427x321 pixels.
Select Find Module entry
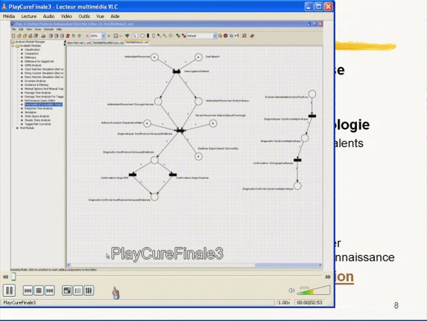[x=27, y=128]
